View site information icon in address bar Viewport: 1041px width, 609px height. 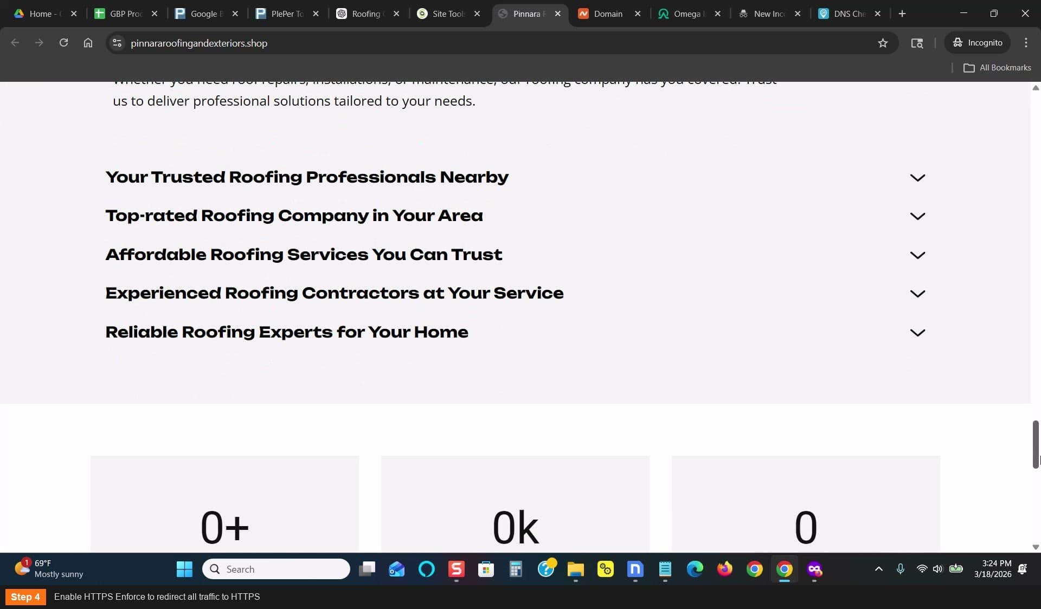(x=117, y=43)
